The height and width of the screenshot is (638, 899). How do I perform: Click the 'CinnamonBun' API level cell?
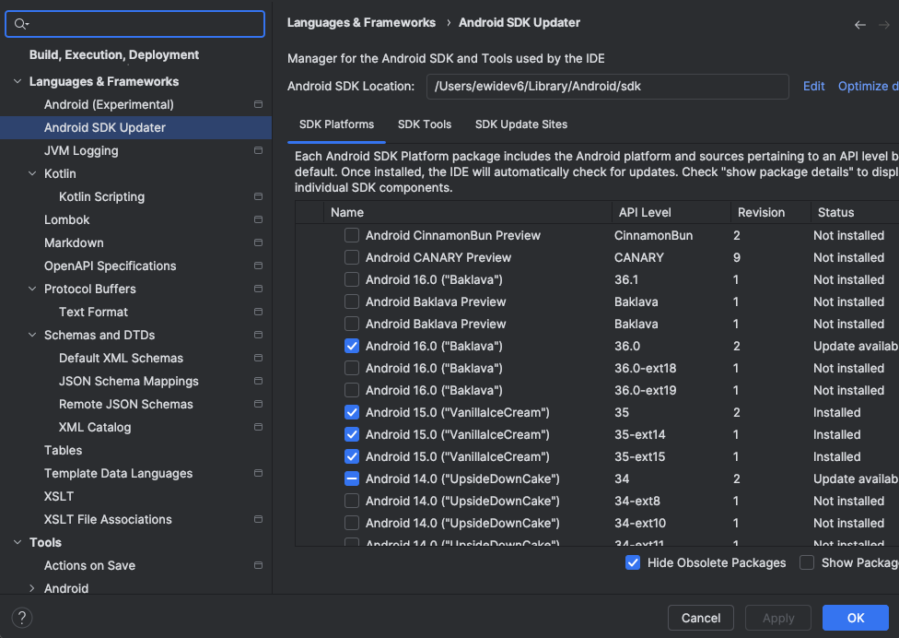click(x=654, y=235)
